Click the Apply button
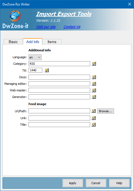The image size is (134, 191). click(x=73, y=183)
